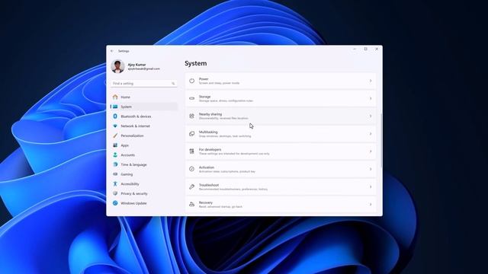Viewport: 488px width, 274px height.
Task: Expand Storage row chevron
Action: tap(371, 98)
